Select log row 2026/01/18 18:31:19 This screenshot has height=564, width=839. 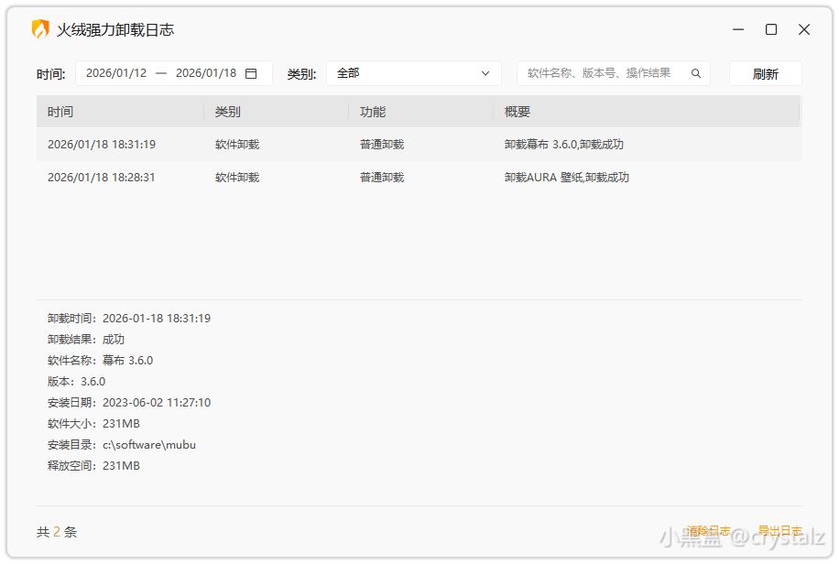(419, 145)
